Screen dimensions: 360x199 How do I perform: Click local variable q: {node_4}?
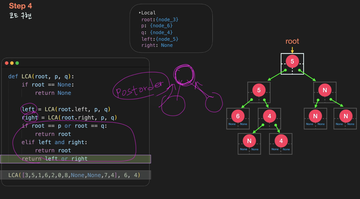pyautogui.click(x=157, y=33)
